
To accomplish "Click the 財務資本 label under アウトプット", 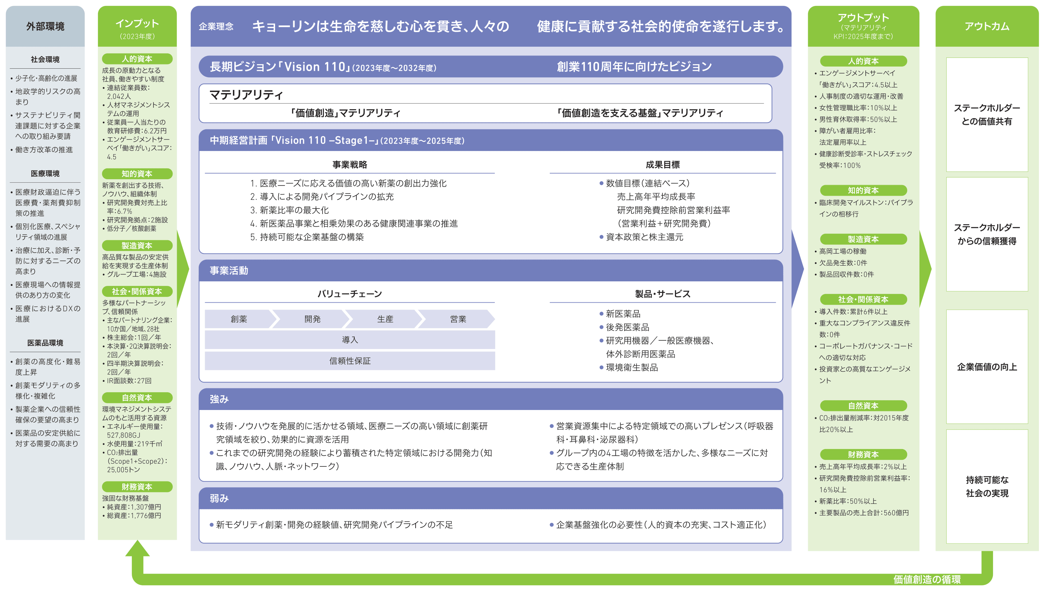I will click(863, 455).
